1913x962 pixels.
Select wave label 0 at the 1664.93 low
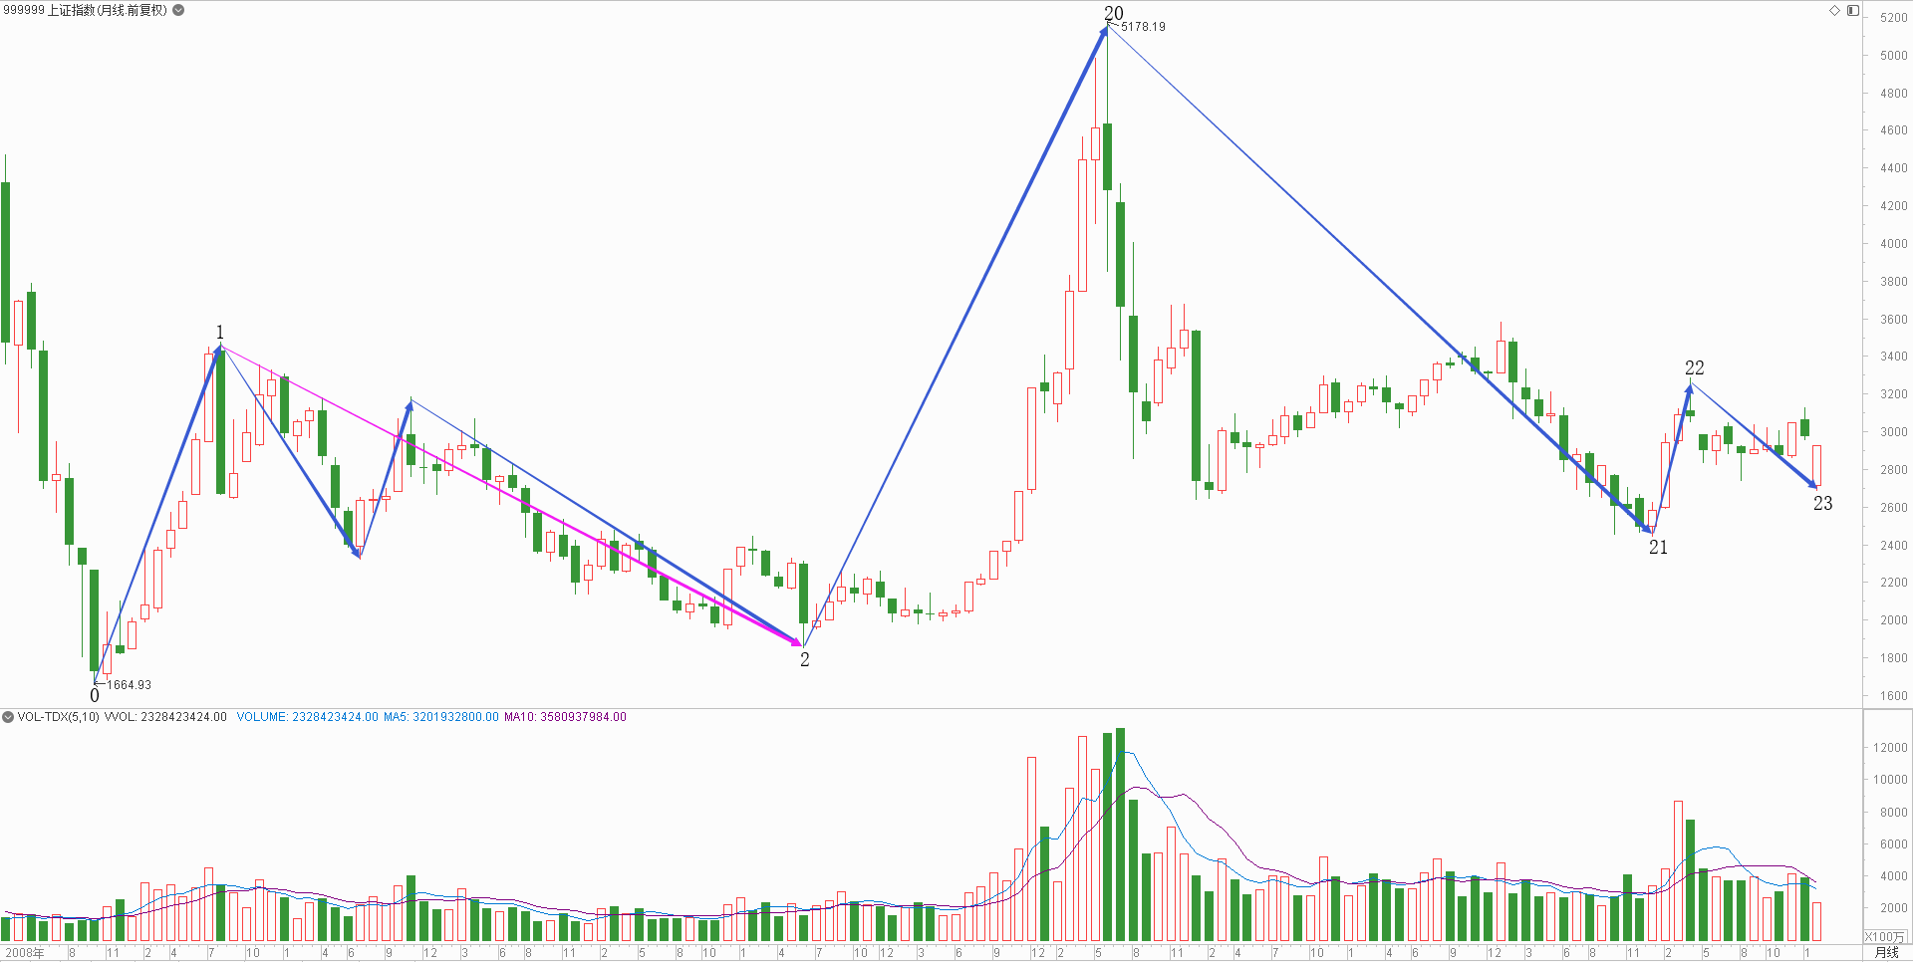click(95, 696)
